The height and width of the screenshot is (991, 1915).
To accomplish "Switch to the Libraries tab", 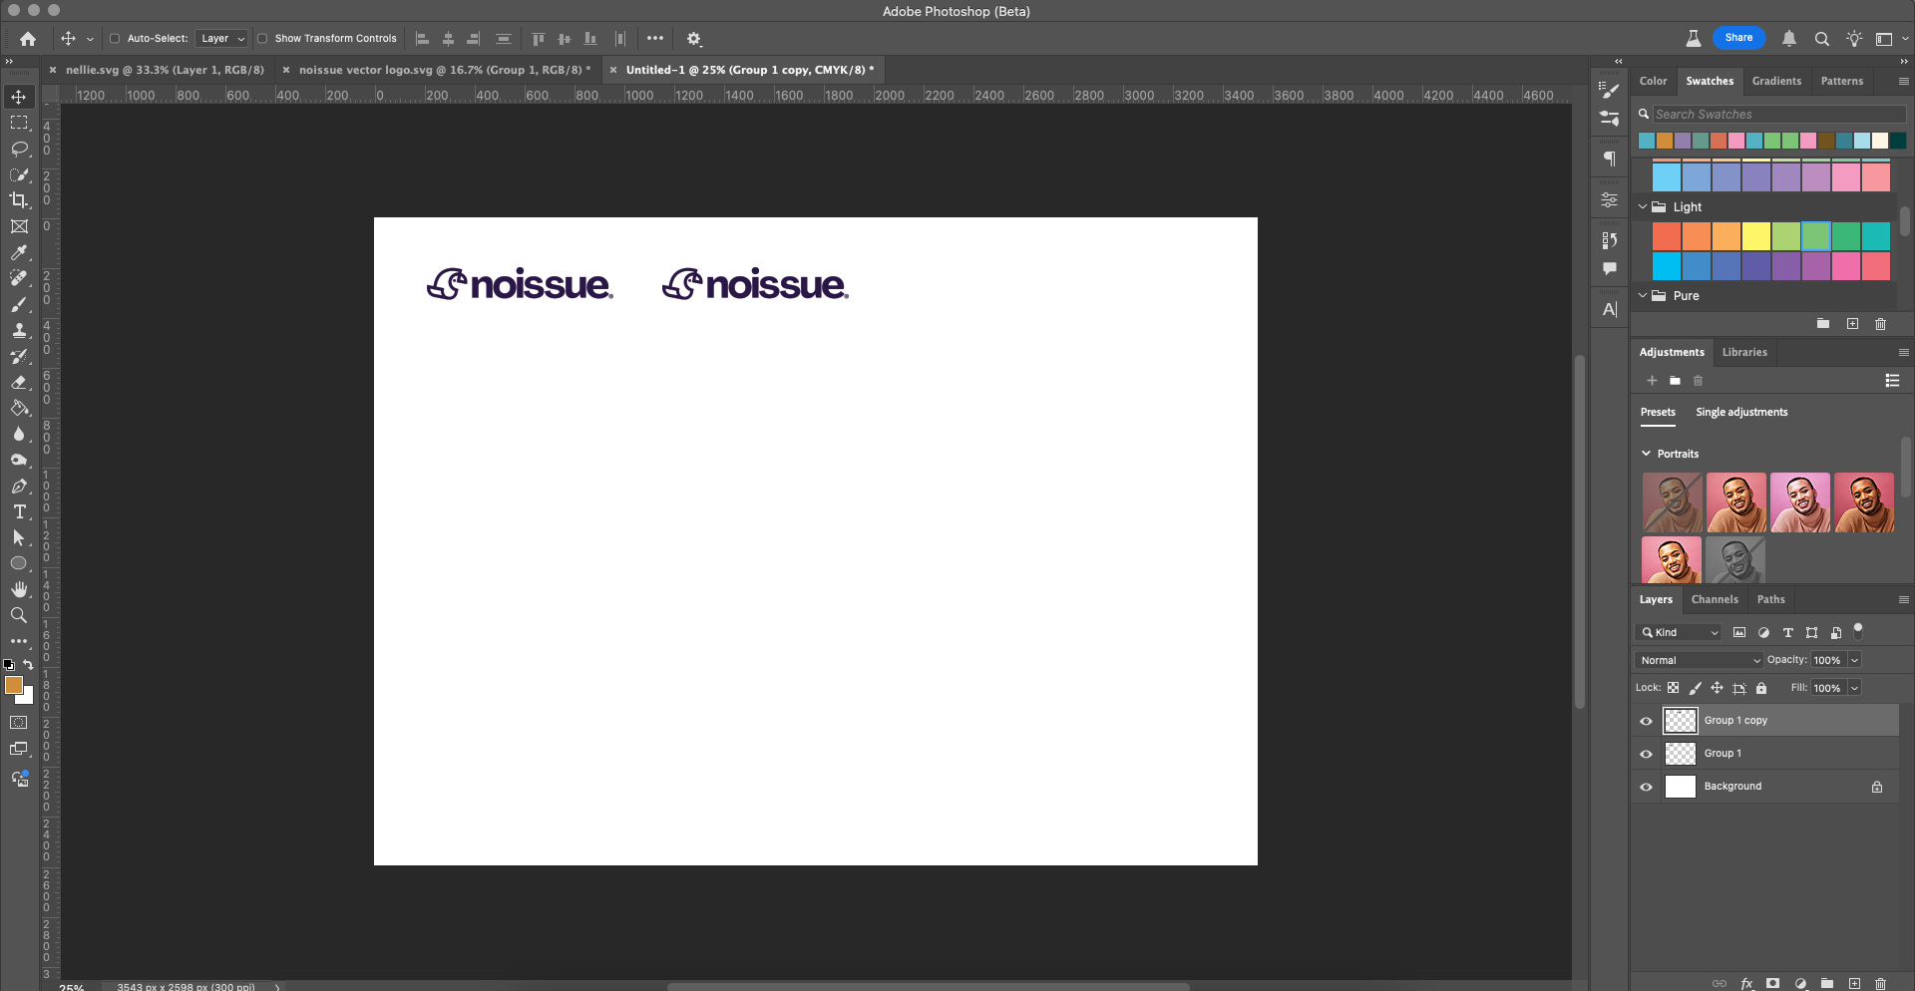I will pos(1744,352).
